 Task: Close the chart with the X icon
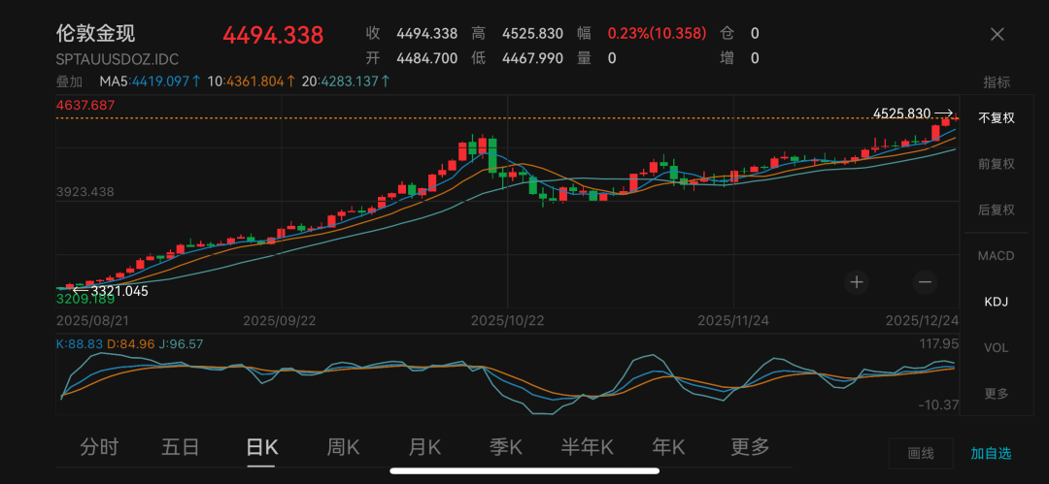tap(997, 34)
